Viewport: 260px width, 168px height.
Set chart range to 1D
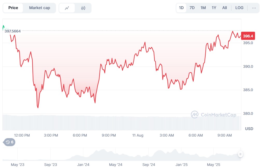tap(181, 8)
